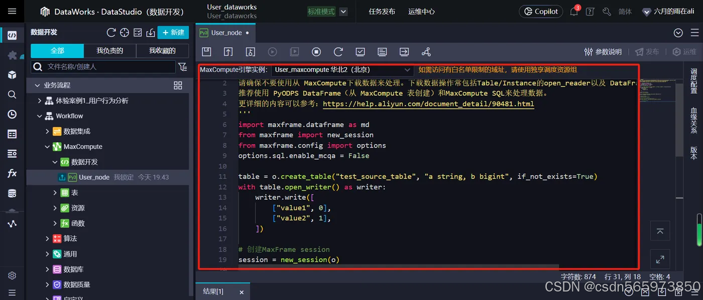Select the 我收藏的 tab
The height and width of the screenshot is (300, 703).
[x=162, y=51]
